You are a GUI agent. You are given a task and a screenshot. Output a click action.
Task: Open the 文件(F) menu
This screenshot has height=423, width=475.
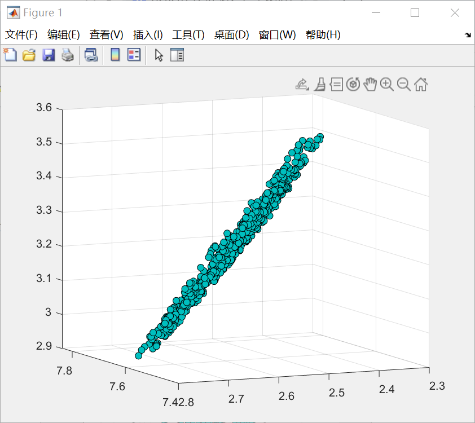click(21, 35)
